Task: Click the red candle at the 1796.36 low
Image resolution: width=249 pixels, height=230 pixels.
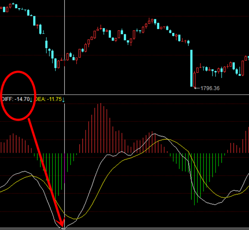Action: coord(194,80)
